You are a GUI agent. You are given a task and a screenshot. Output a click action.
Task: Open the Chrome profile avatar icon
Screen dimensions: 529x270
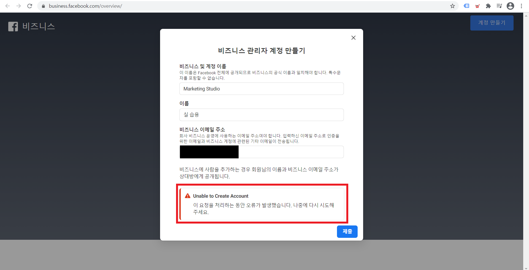coord(510,6)
